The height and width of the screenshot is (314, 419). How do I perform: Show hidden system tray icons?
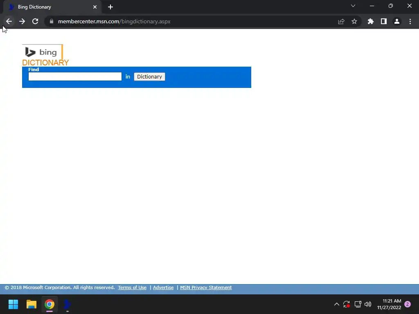[x=337, y=304]
